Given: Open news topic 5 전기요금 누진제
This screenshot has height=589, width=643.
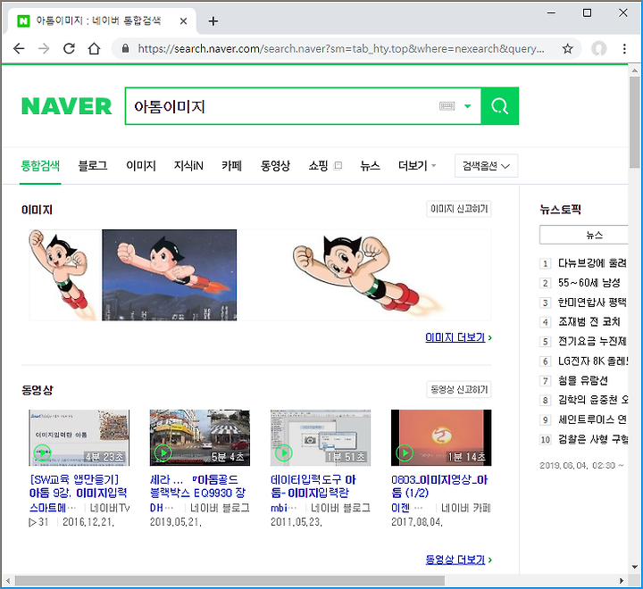Looking at the screenshot, I should (592, 342).
